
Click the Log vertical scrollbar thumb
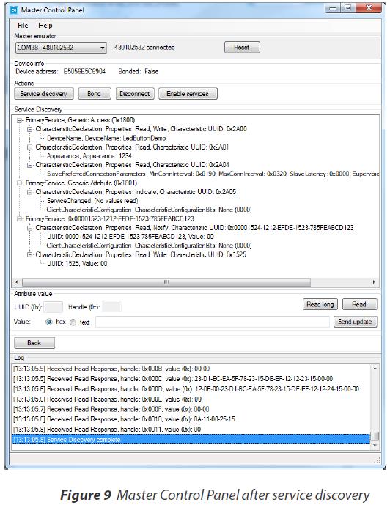coord(375,436)
